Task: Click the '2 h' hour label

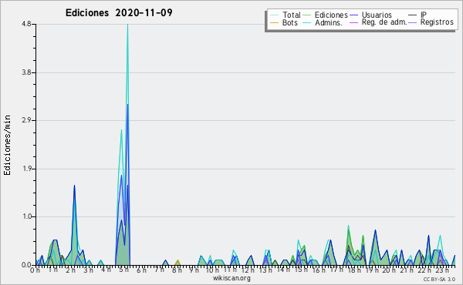Action: click(70, 270)
